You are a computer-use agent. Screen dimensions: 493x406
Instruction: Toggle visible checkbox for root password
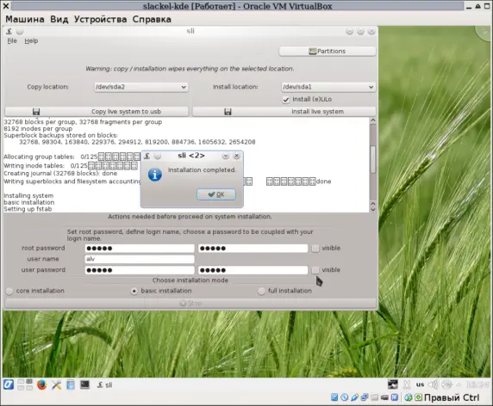315,249
